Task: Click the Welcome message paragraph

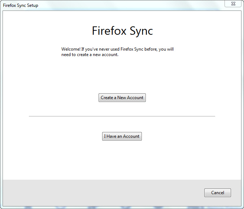Action: (x=117, y=52)
